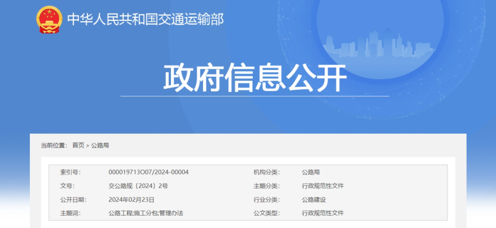Click the 主题分类 field label
The width and height of the screenshot is (496, 228).
[267, 186]
